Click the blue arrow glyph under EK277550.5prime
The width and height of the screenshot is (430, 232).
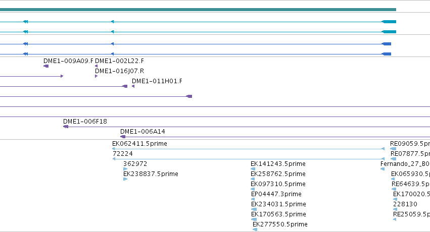tap(255, 229)
